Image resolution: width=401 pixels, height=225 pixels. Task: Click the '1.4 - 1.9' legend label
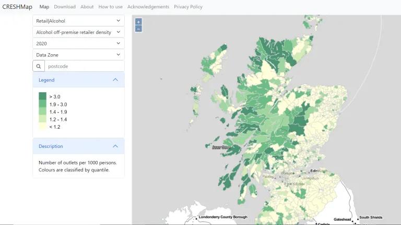[58, 112]
